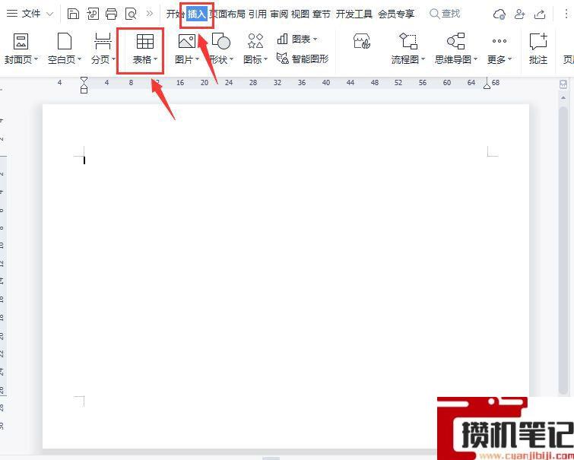Switch to the 页面布局 tab
574x460 pixels.
tap(227, 14)
